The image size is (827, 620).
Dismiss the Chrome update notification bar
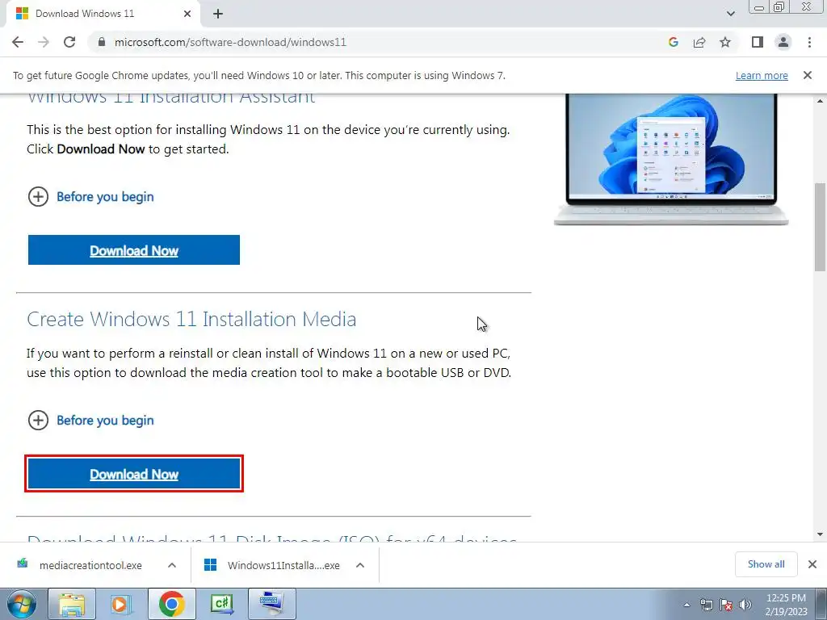pyautogui.click(x=808, y=75)
